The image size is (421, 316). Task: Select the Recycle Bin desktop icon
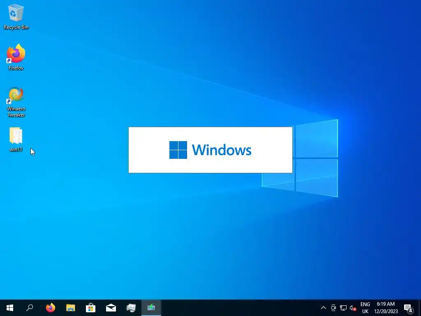(x=16, y=17)
